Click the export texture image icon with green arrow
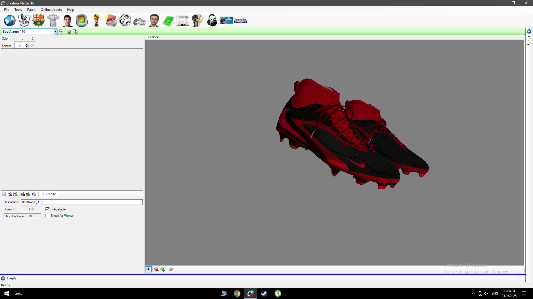This screenshot has width=533, height=299. [x=16, y=194]
